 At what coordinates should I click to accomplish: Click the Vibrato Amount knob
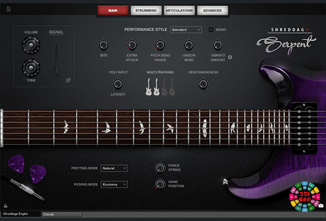point(218,45)
